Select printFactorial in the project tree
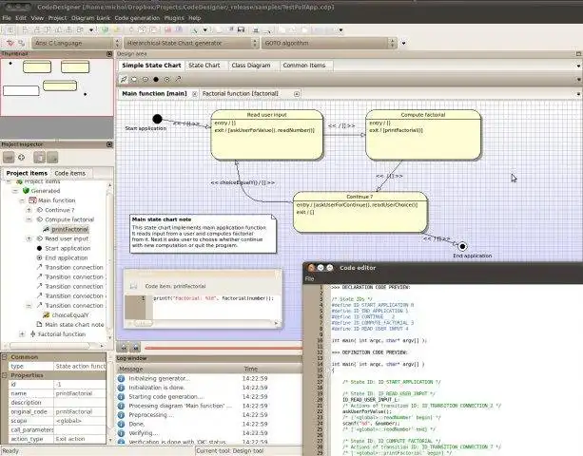Screen dimensions: 583x456 (x=69, y=229)
